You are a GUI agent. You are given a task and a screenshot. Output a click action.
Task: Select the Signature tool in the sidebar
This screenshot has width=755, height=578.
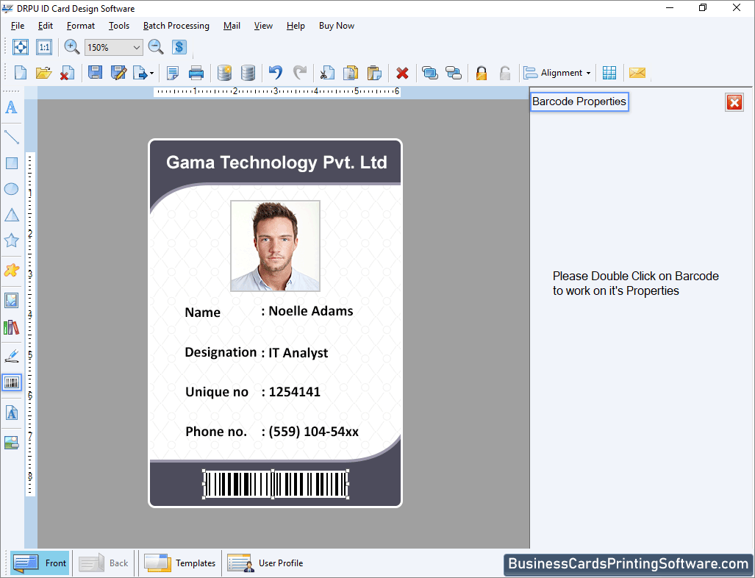coord(11,356)
